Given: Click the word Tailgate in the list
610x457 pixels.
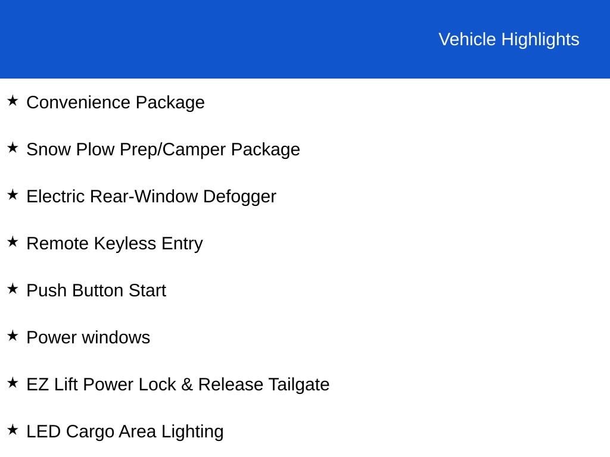Looking at the screenshot, I should point(299,385).
